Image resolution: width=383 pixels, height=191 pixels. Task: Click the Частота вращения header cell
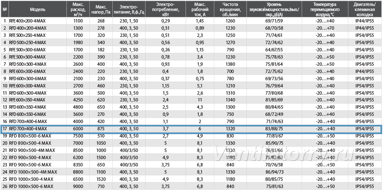(231, 9)
